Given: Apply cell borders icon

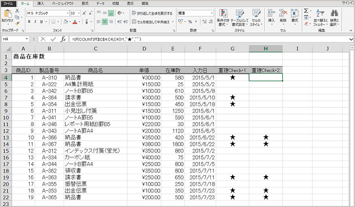Looking at the screenshot, I should pyautogui.click(x=54, y=22).
